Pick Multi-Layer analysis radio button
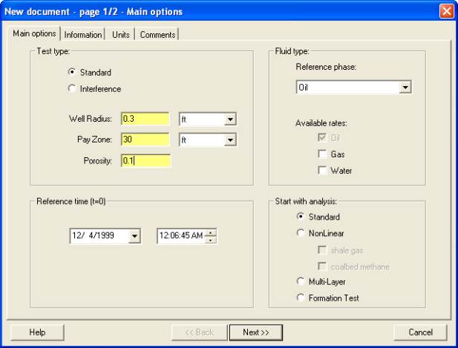 [301, 282]
